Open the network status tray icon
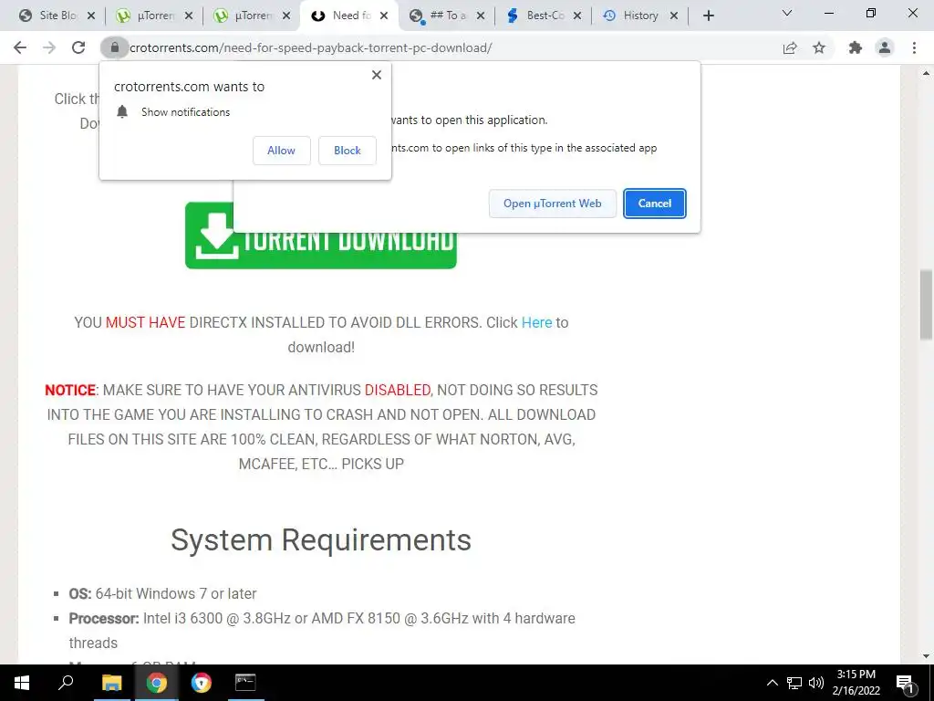The height and width of the screenshot is (701, 934). pyautogui.click(x=794, y=683)
